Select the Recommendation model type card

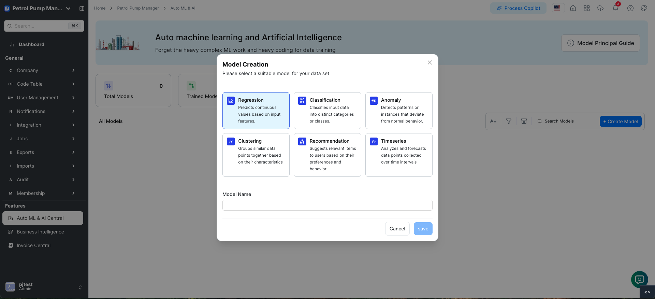coord(327,155)
